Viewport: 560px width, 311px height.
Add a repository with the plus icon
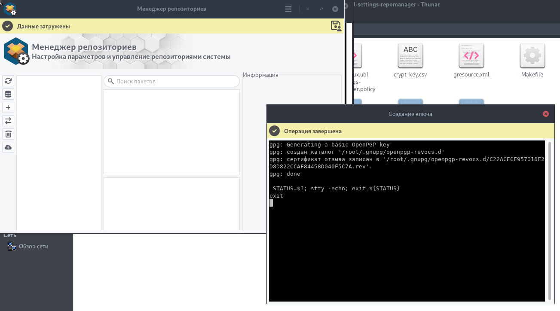[x=8, y=107]
